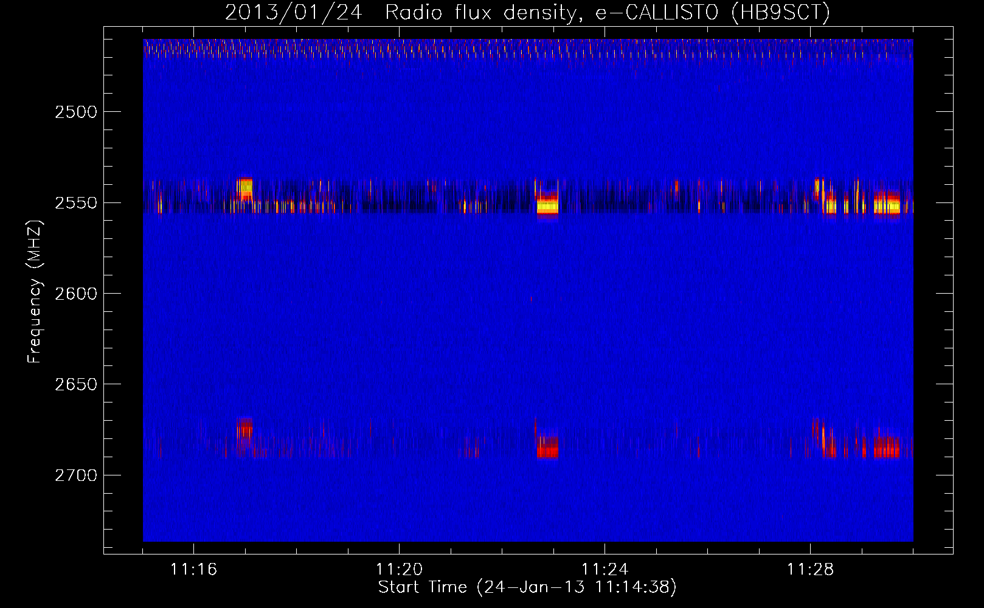Click the 2700 frequency tick label
The width and height of the screenshot is (984, 608).
click(x=76, y=475)
